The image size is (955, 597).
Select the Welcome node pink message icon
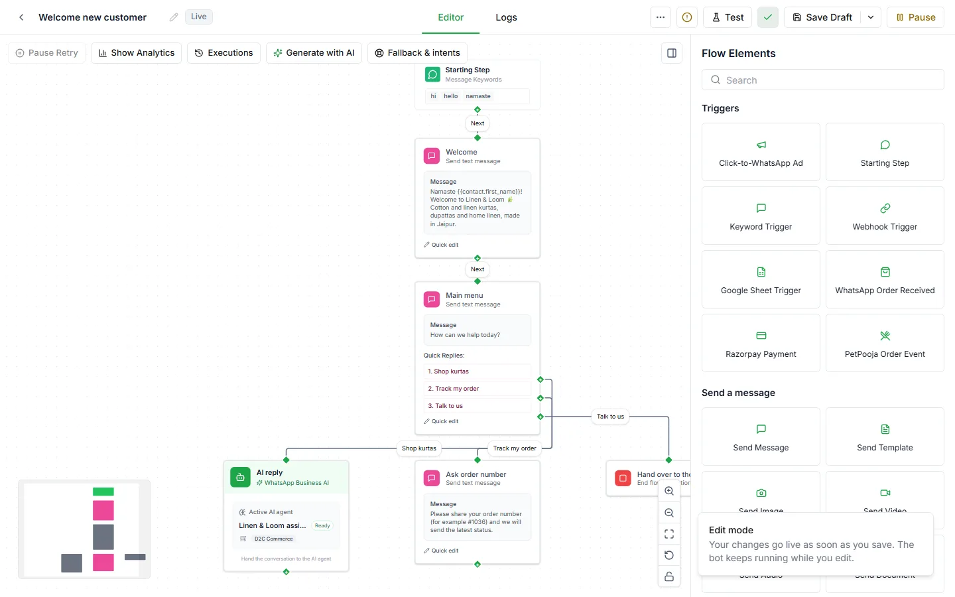point(432,156)
